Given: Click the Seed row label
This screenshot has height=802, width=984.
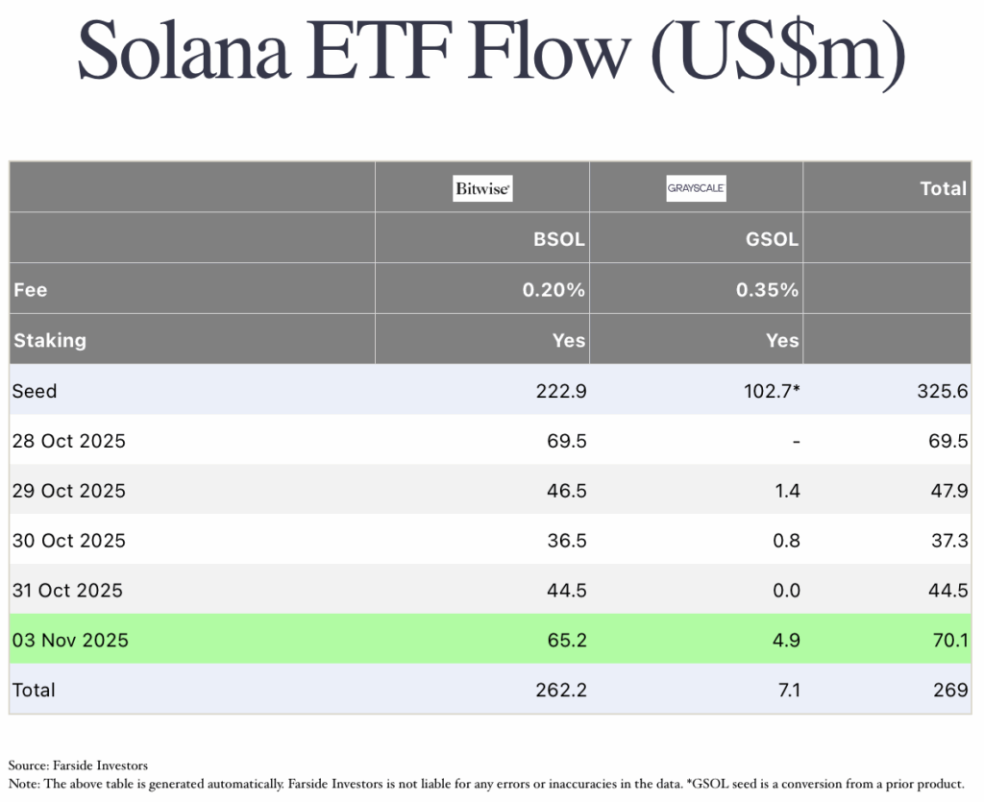Looking at the screenshot, I should coord(35,391).
